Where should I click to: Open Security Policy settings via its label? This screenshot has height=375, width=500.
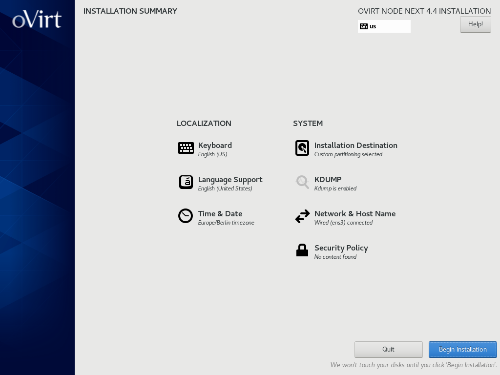pyautogui.click(x=341, y=248)
